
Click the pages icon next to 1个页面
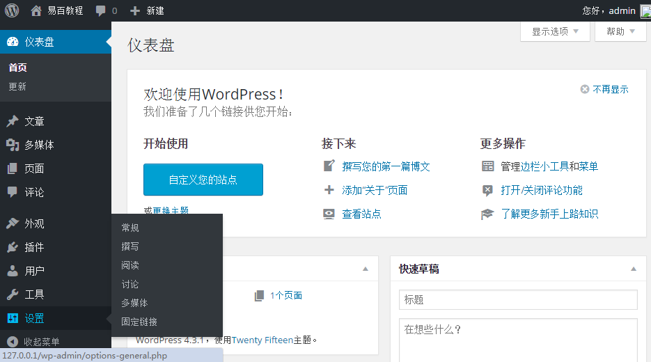tap(259, 296)
